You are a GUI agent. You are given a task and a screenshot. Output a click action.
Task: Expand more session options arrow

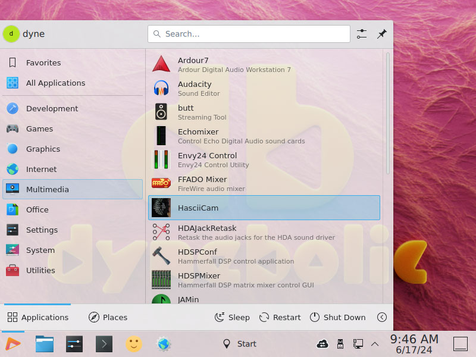pos(381,317)
